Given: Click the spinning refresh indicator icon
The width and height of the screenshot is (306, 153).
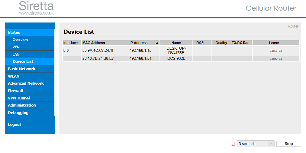Looking at the screenshot, I should tap(233, 144).
